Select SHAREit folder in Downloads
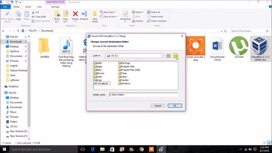The image size is (272, 153). click(x=44, y=48)
